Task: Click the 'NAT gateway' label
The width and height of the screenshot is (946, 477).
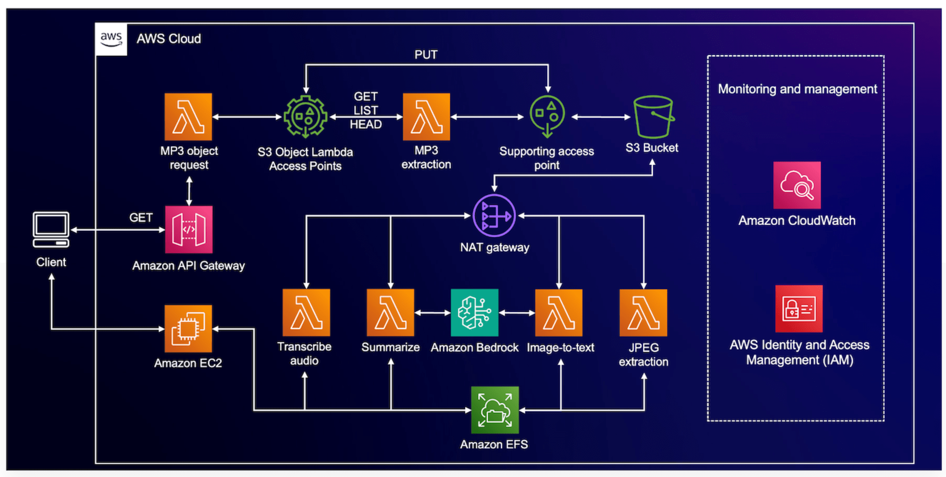Action: coord(495,247)
